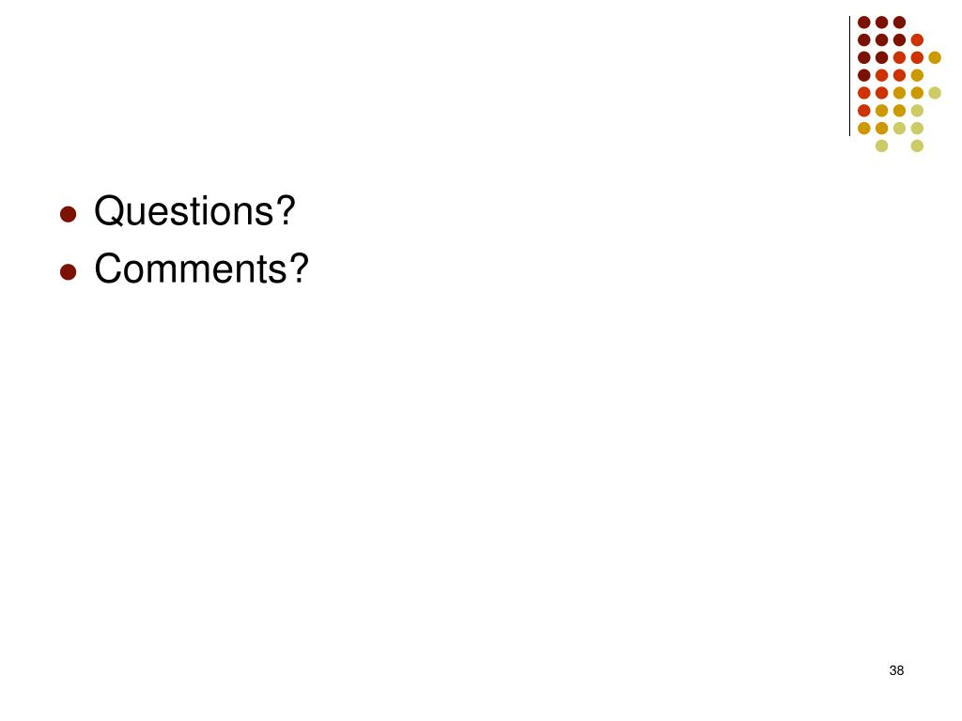This screenshot has width=962, height=721.
Task: Select the gold dot ending the third row
Action: pos(935,57)
